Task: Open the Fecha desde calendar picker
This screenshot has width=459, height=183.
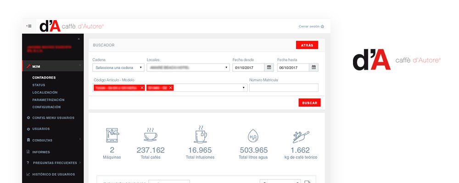Action: coord(269,68)
